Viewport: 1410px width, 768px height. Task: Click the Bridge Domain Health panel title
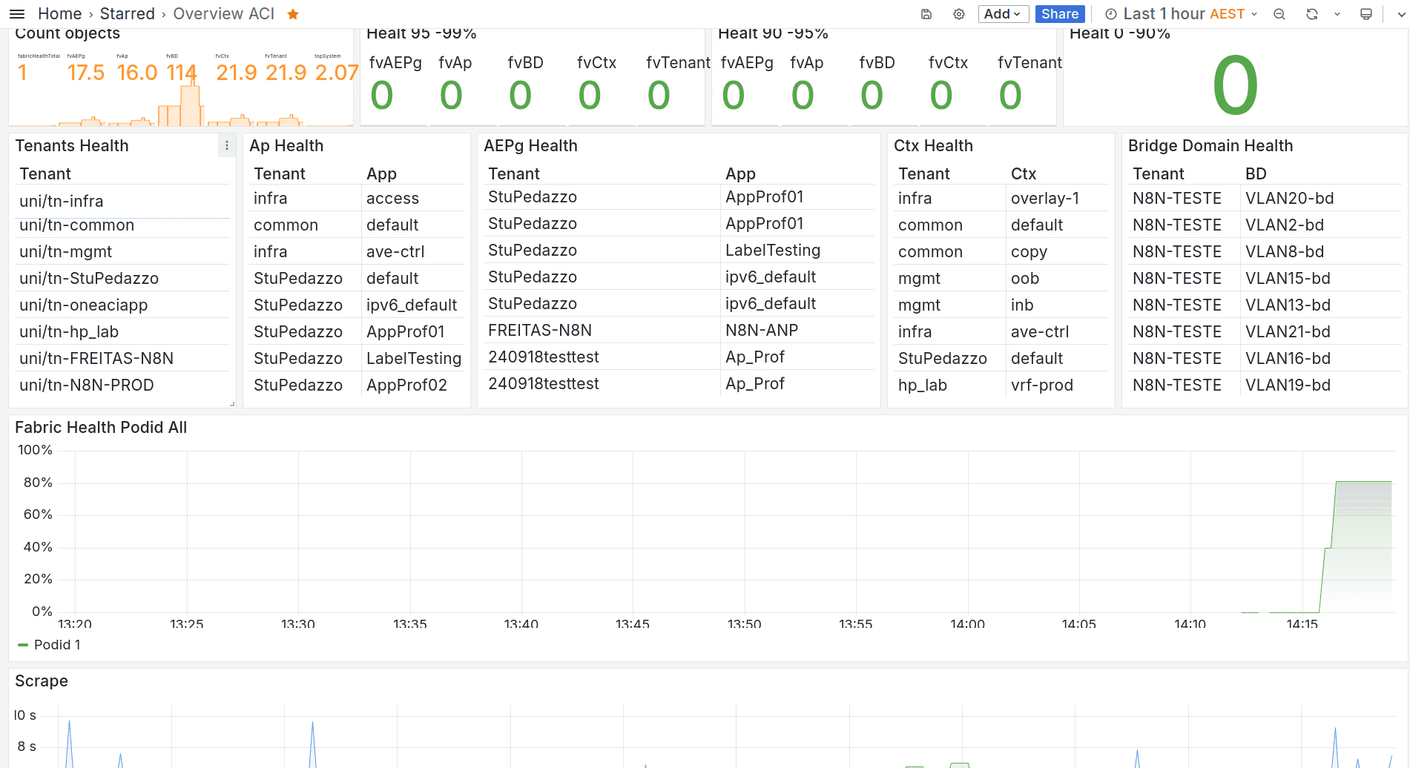[1210, 146]
